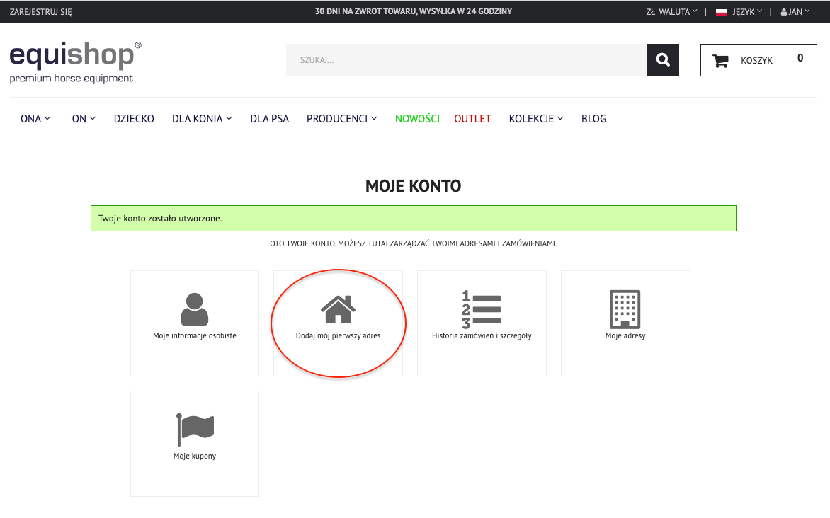Viewport: 830px width, 518px height.
Task: Click the magnifying glass search button
Action: 663,60
